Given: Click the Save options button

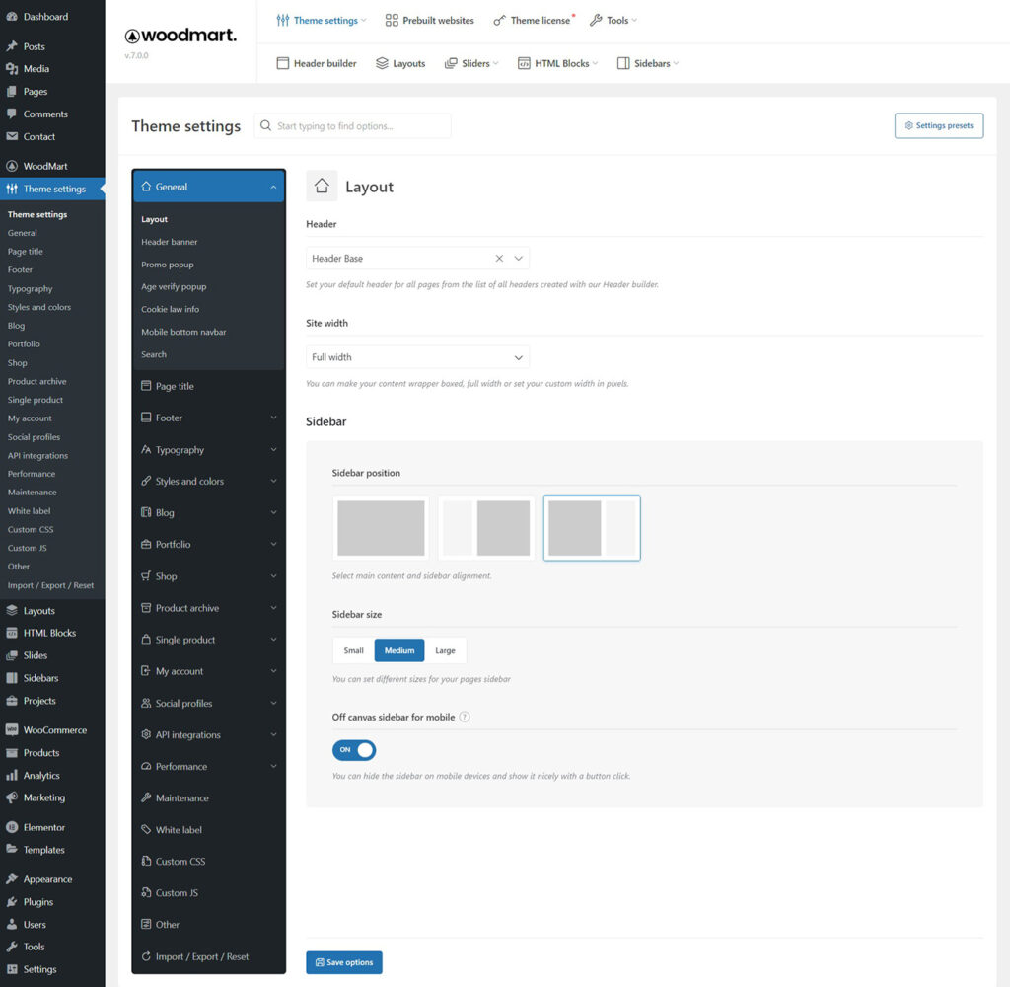Looking at the screenshot, I should point(344,962).
